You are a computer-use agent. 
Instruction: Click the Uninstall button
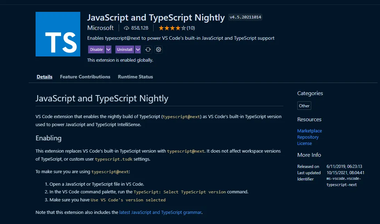(x=125, y=49)
